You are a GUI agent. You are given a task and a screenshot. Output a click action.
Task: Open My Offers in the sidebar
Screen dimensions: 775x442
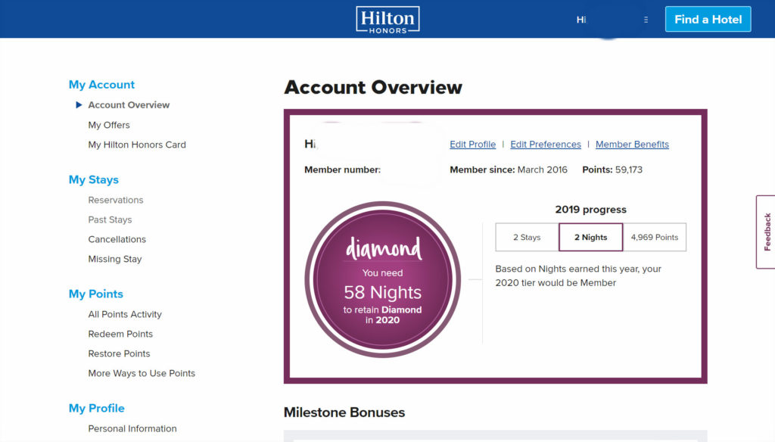coord(109,125)
